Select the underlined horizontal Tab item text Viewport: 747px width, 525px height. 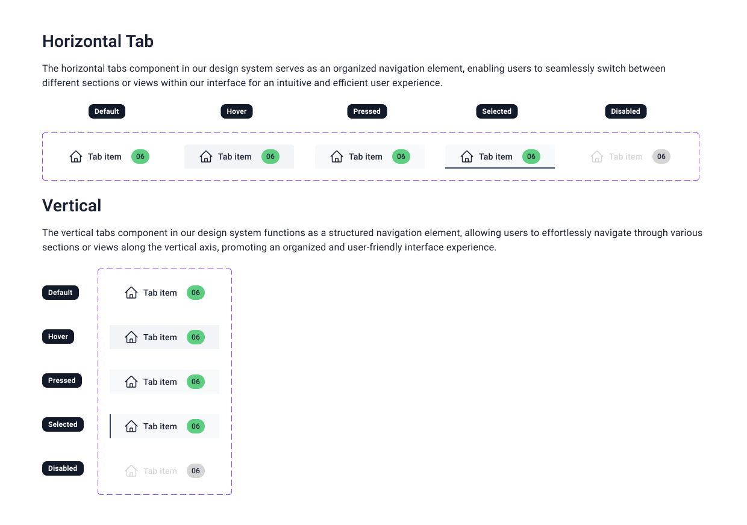pos(495,157)
